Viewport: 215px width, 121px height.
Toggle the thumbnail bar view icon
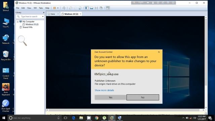[x=91, y=8]
